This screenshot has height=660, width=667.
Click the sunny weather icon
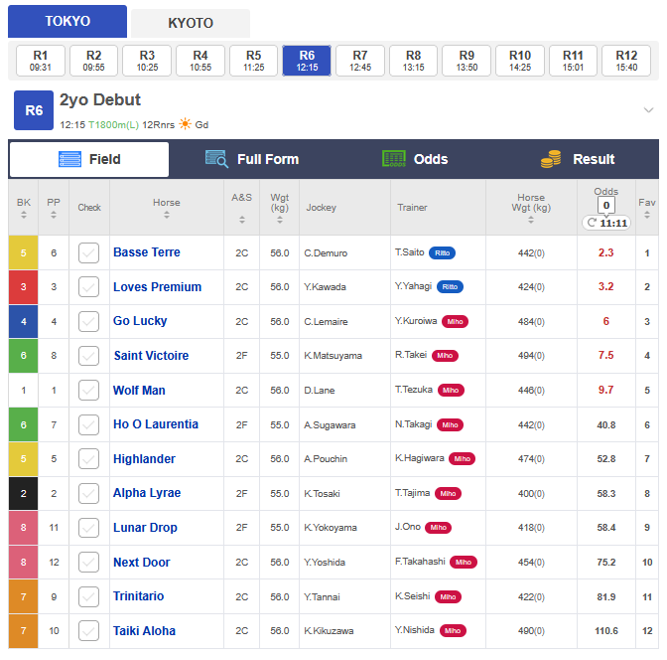pos(185,124)
